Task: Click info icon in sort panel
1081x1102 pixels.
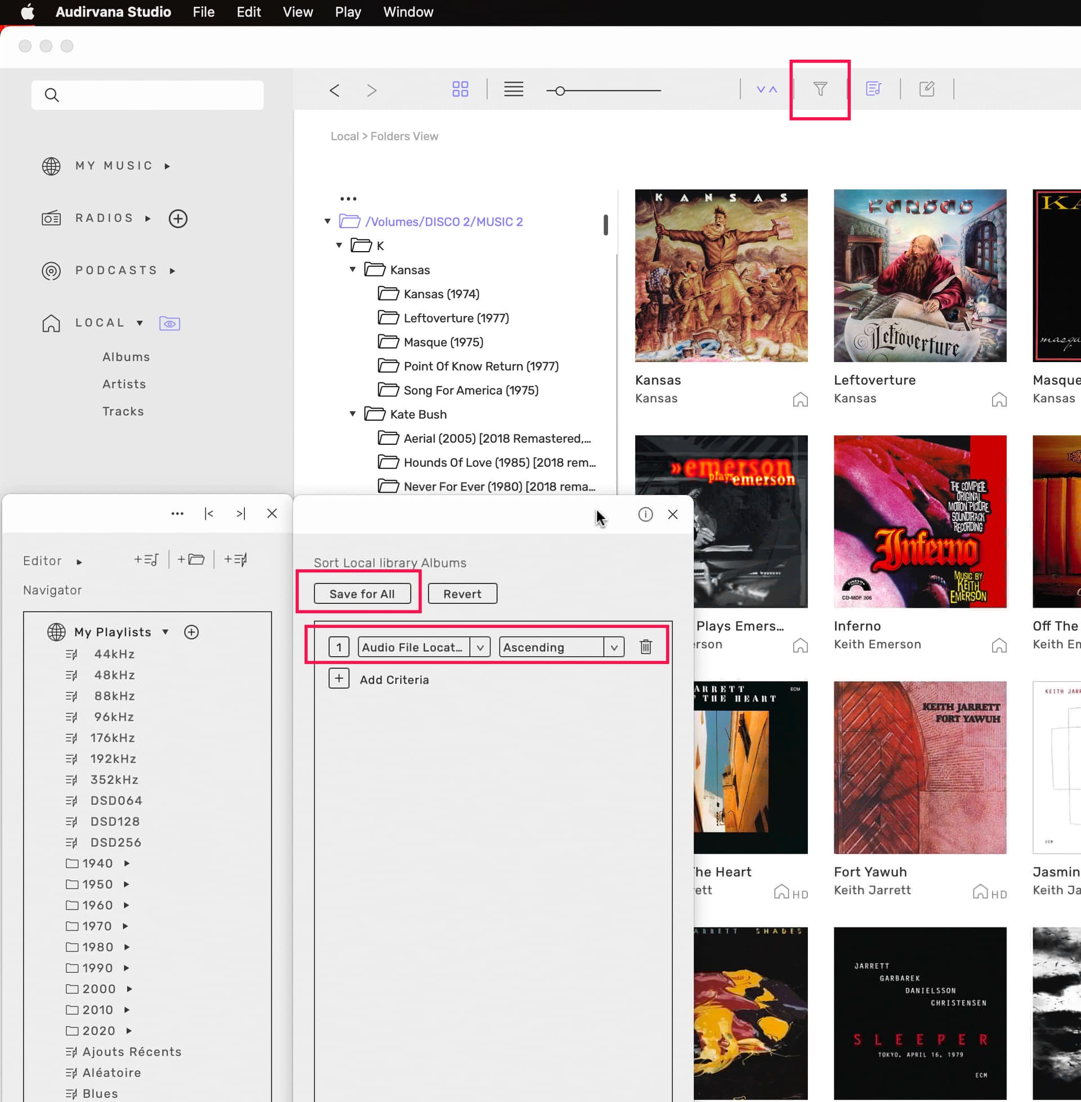Action: (x=645, y=514)
